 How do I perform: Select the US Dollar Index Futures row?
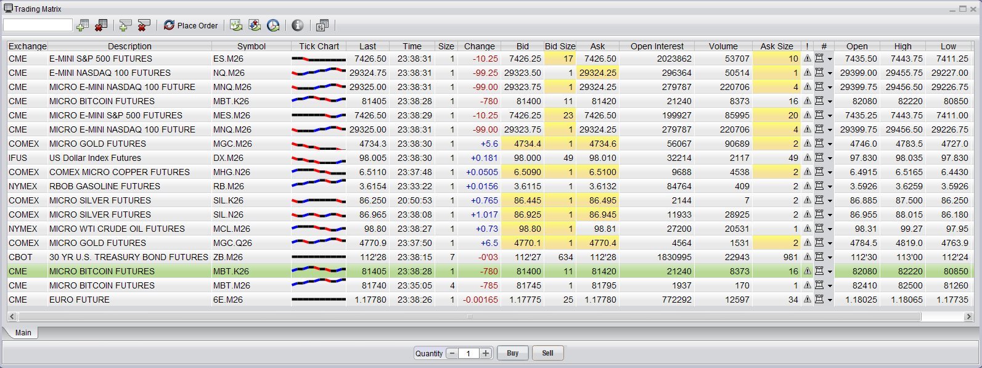(491, 158)
